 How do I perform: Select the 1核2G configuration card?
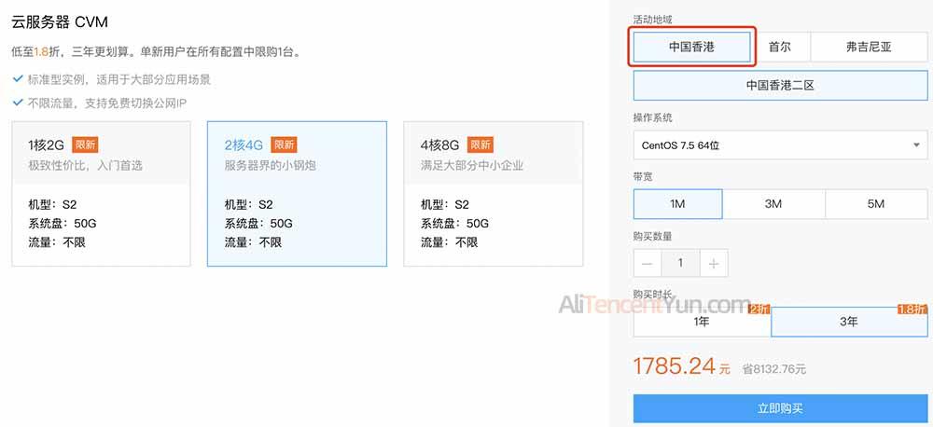click(x=101, y=194)
